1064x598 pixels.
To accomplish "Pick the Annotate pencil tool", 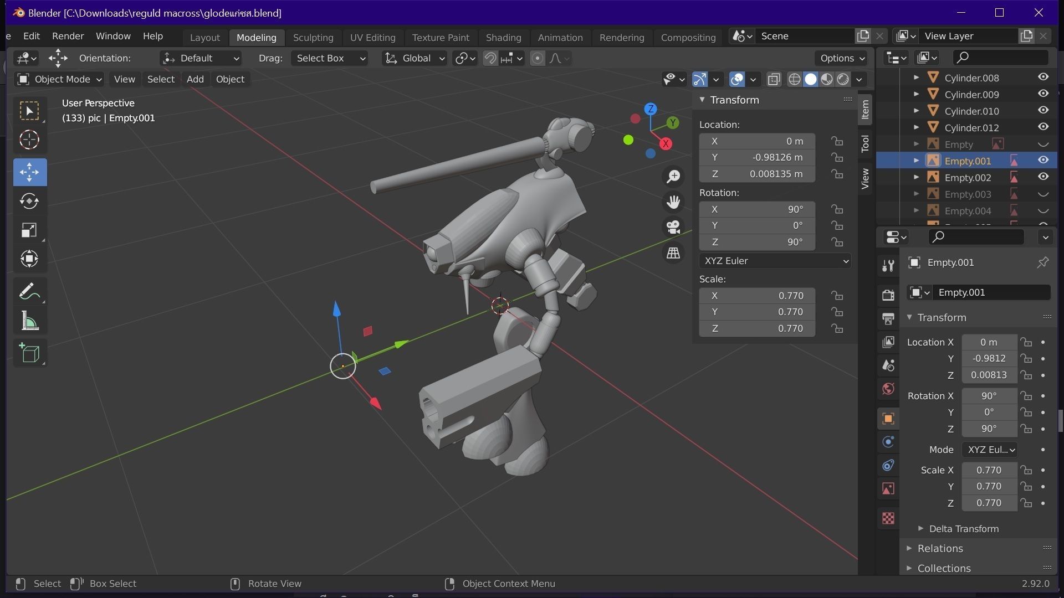I will pos(29,292).
